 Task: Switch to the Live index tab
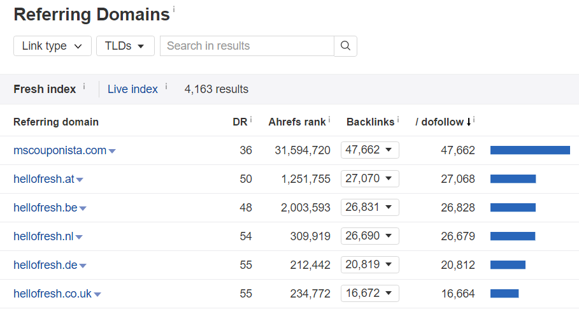pyautogui.click(x=132, y=89)
